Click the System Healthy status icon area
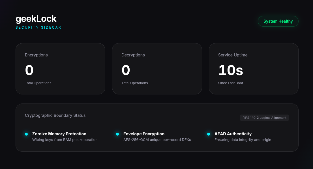This screenshot has width=313, height=169. 278,21
